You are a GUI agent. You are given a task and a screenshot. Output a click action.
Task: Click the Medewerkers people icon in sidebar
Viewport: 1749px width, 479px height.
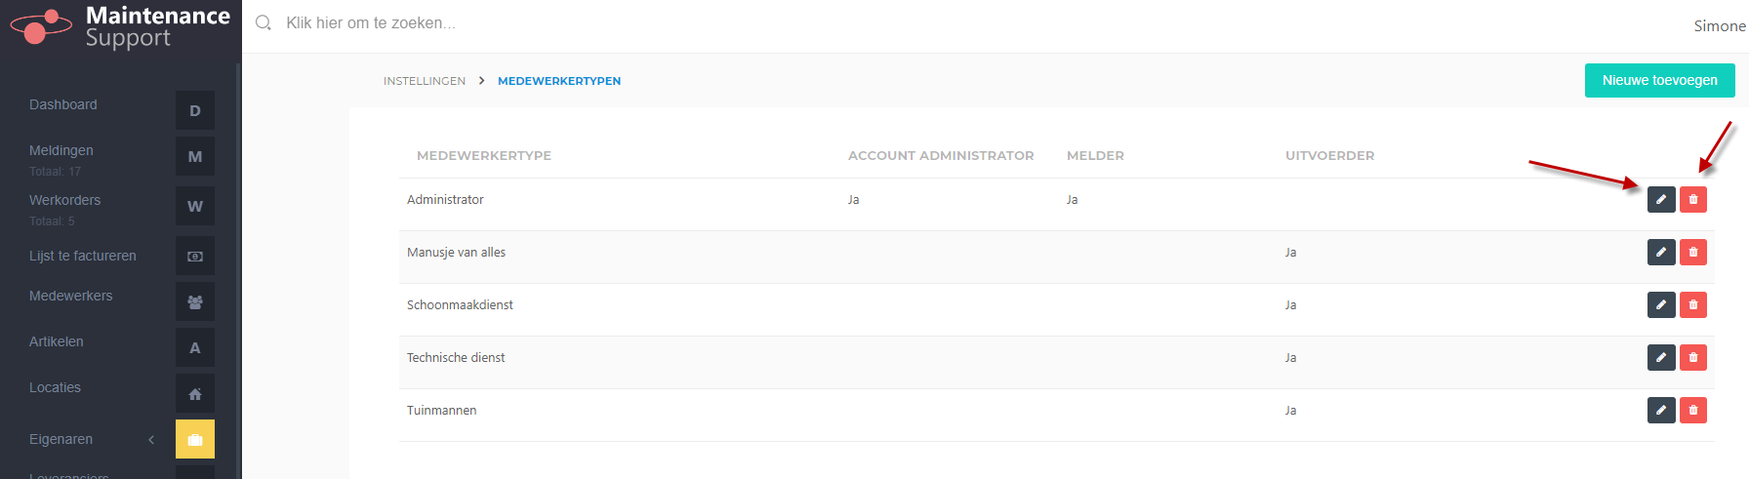[x=195, y=301]
